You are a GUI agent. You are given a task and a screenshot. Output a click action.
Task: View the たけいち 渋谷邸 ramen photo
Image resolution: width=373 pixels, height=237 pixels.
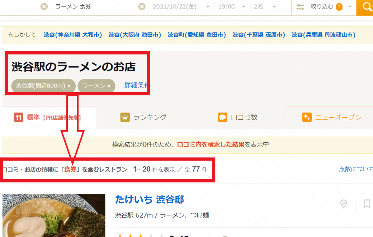click(54, 215)
